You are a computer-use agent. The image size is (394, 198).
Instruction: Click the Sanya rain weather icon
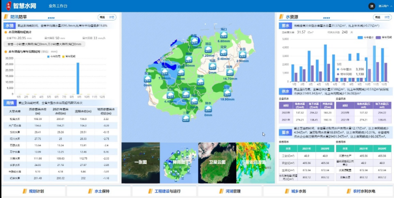(186, 118)
